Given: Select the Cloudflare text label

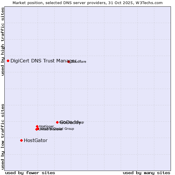Looking at the screenshot, I should click(79, 62).
